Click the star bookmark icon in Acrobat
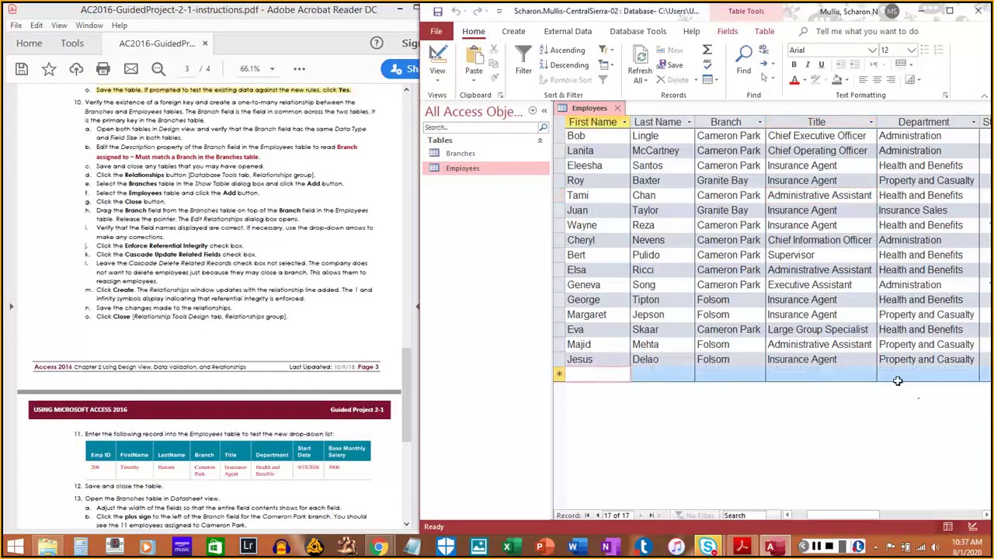994x559 pixels. (x=49, y=69)
